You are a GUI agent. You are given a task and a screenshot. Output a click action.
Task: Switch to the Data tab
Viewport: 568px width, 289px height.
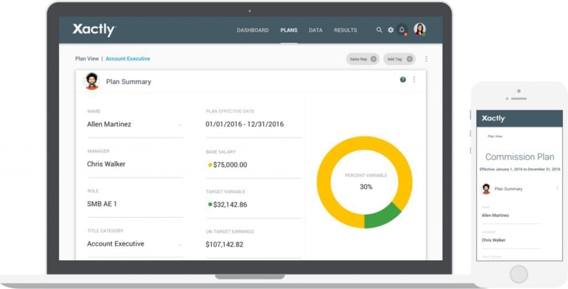[x=316, y=30]
